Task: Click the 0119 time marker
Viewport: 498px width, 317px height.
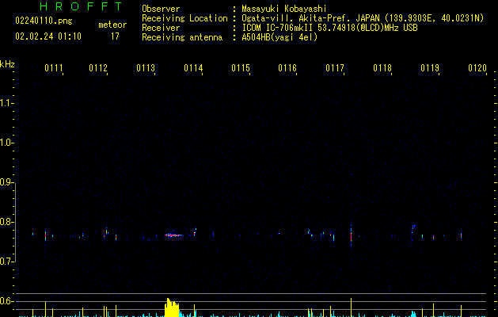Action: pos(430,68)
